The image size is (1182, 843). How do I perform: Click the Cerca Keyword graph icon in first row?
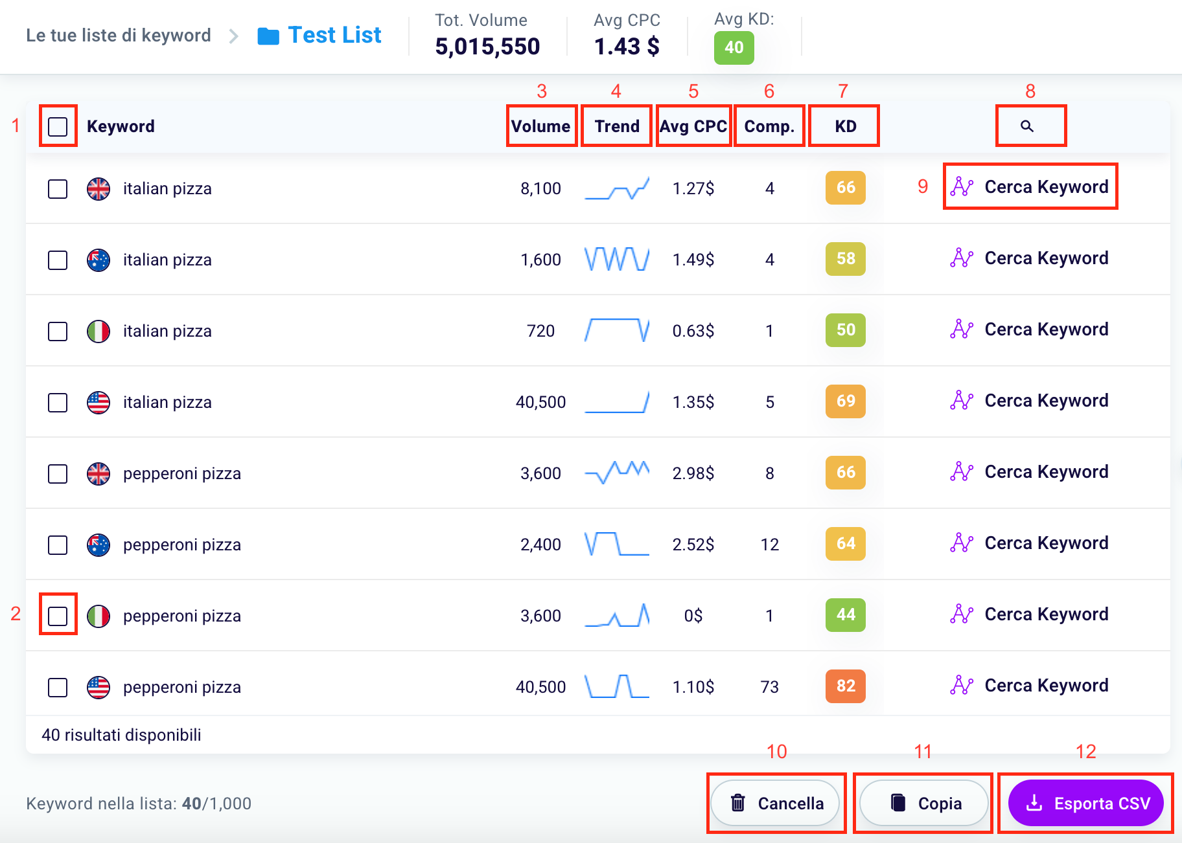(x=962, y=187)
